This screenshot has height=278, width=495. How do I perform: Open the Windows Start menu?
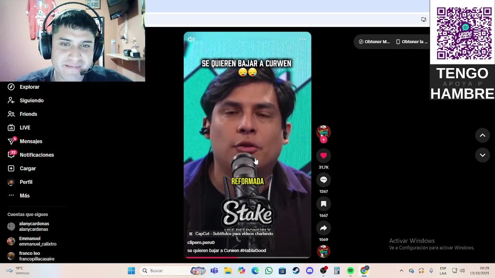131,271
